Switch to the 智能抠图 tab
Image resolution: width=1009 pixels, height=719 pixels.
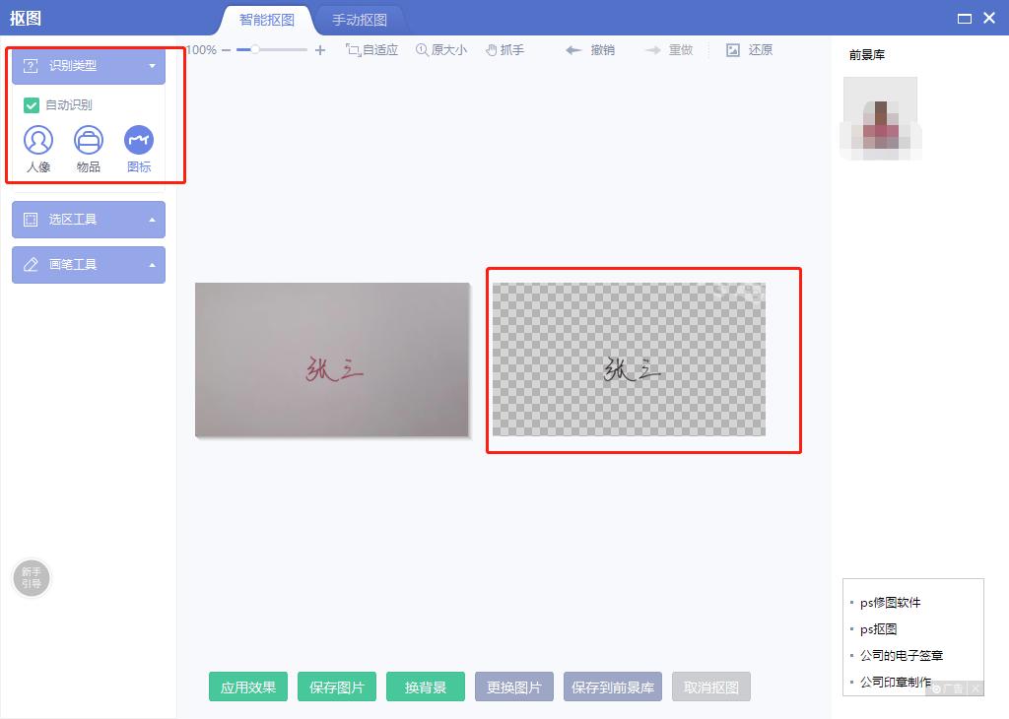pos(269,19)
